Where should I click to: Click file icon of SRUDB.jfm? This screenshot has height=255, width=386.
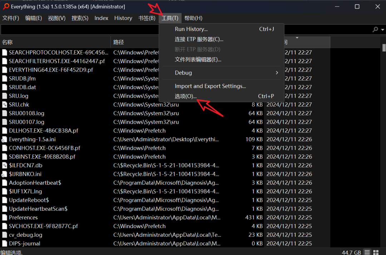tap(4, 78)
